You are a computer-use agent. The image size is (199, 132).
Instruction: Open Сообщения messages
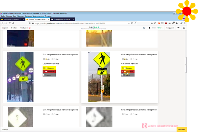[25, 28]
